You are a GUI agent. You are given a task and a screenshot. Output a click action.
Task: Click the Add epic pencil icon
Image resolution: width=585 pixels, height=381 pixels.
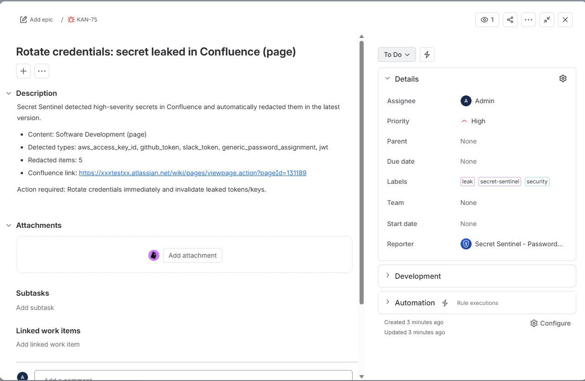click(x=23, y=20)
